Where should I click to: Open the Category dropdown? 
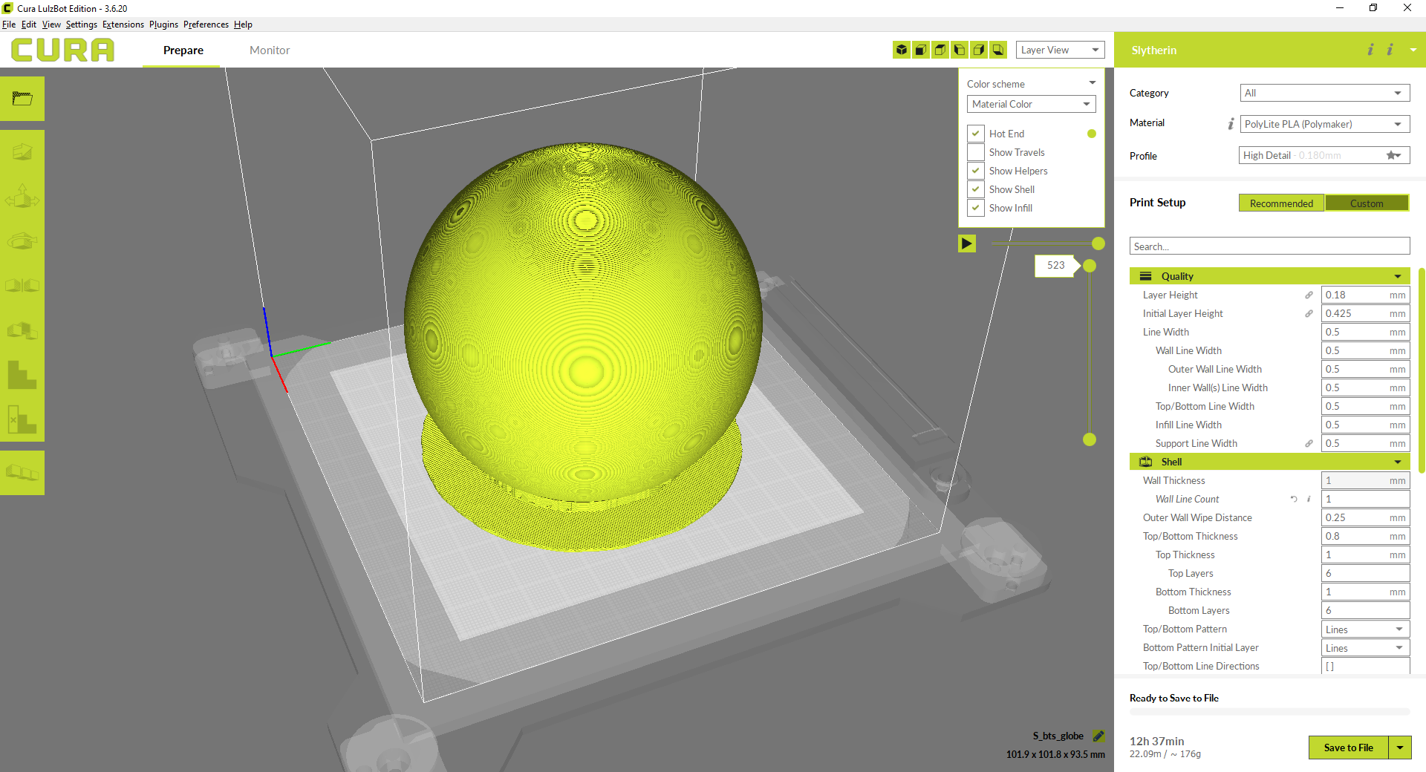coord(1324,93)
